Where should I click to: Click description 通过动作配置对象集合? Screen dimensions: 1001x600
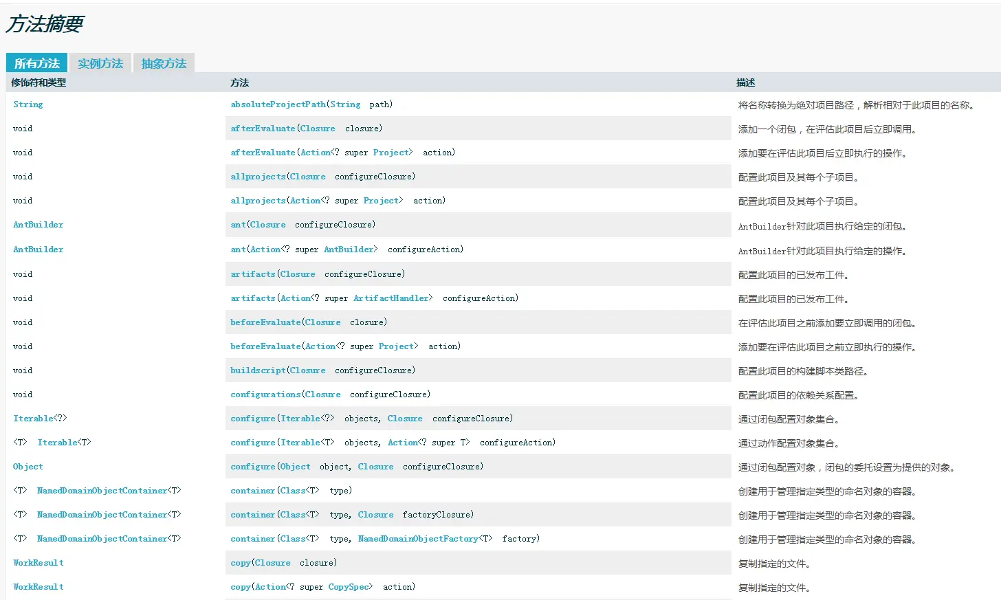pyautogui.click(x=789, y=443)
